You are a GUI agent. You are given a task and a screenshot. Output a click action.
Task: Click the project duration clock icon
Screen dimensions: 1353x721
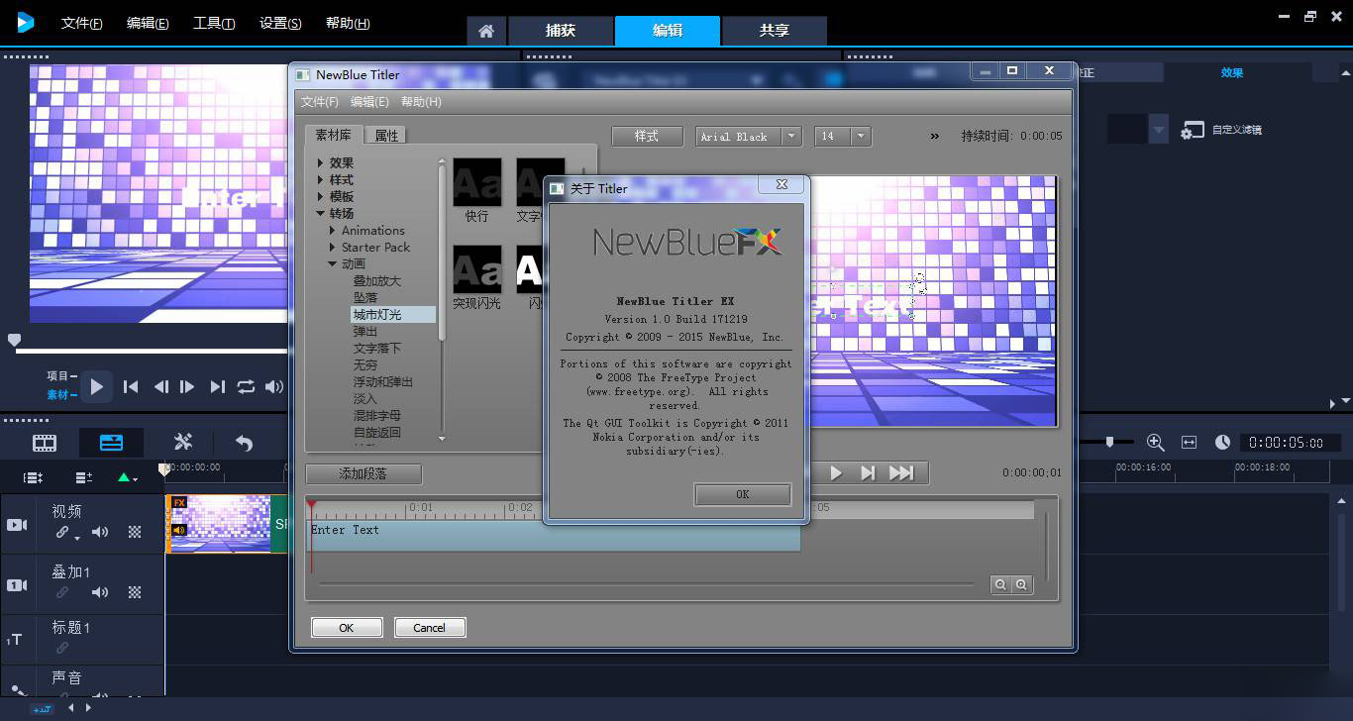coord(1222,443)
